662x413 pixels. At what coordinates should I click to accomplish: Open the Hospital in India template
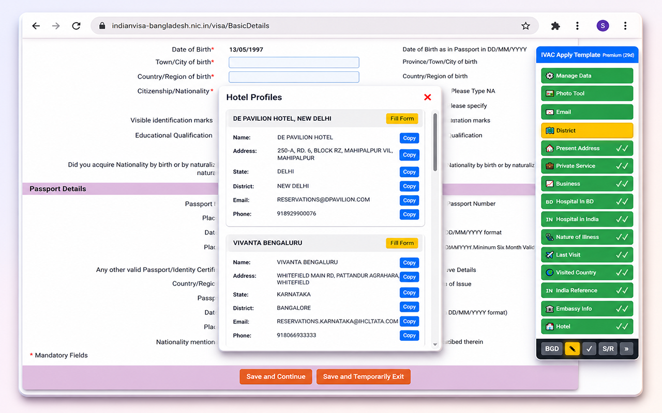[587, 219]
